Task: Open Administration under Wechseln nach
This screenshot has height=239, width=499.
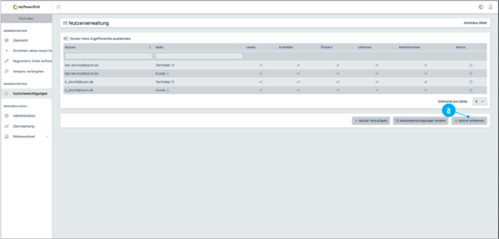Action: (x=24, y=116)
